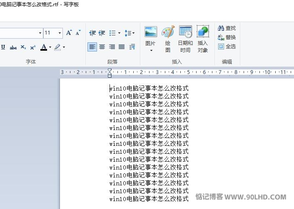The height and width of the screenshot is (209, 294).
Task: Open highlight color dropdown arrow
Action: [x=64, y=47]
